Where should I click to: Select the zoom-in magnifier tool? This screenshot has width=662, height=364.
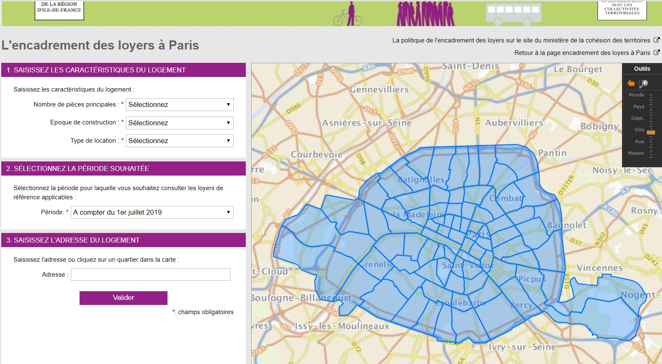[644, 83]
